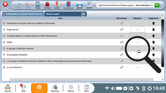Rename le partage Diaporama Humour bookmark
Viewport: 166px width, 93px height.
pyautogui.click(x=122, y=48)
